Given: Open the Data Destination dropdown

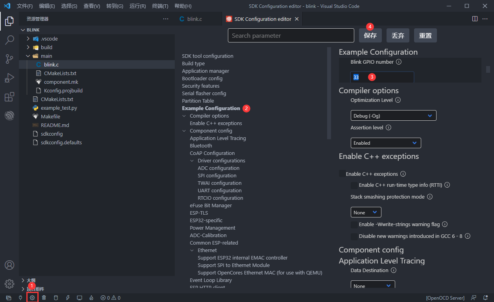Looking at the screenshot, I should point(373,285).
